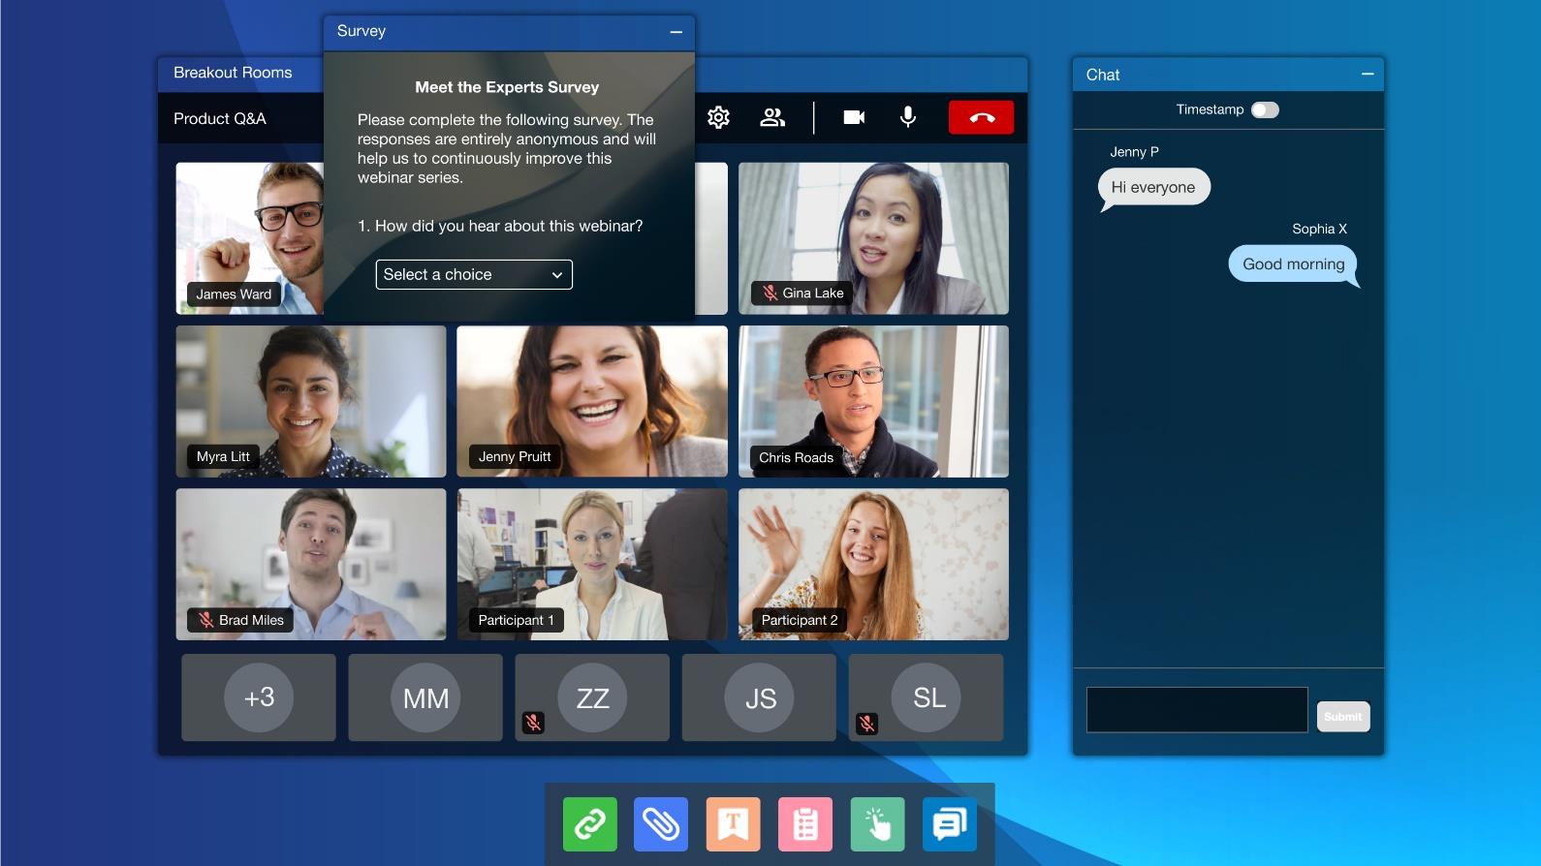The height and width of the screenshot is (866, 1541).
Task: Open the pink survey form icon
Action: tap(805, 824)
